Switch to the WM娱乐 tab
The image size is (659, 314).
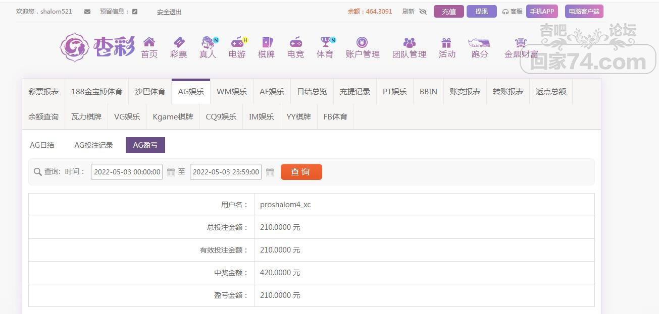coord(231,92)
